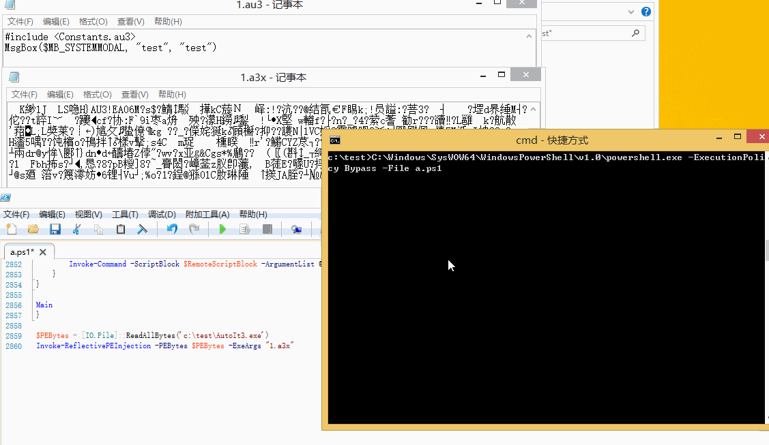The image size is (769, 445).
Task: Run the script with the green play icon
Action: click(222, 229)
